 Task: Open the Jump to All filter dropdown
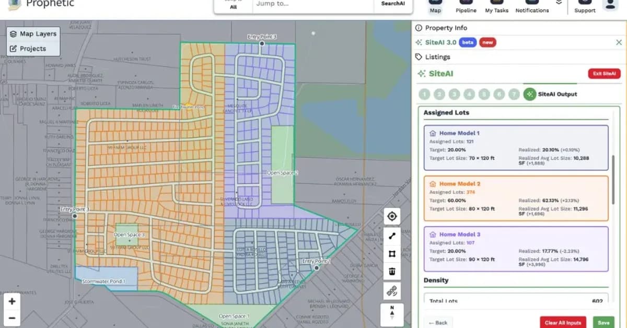click(x=233, y=5)
